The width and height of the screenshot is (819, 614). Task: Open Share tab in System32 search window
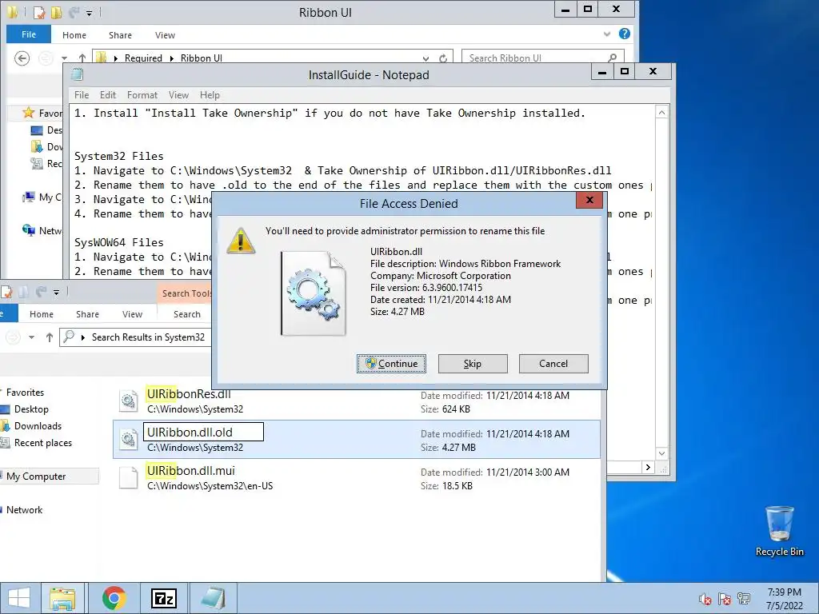[x=87, y=314]
